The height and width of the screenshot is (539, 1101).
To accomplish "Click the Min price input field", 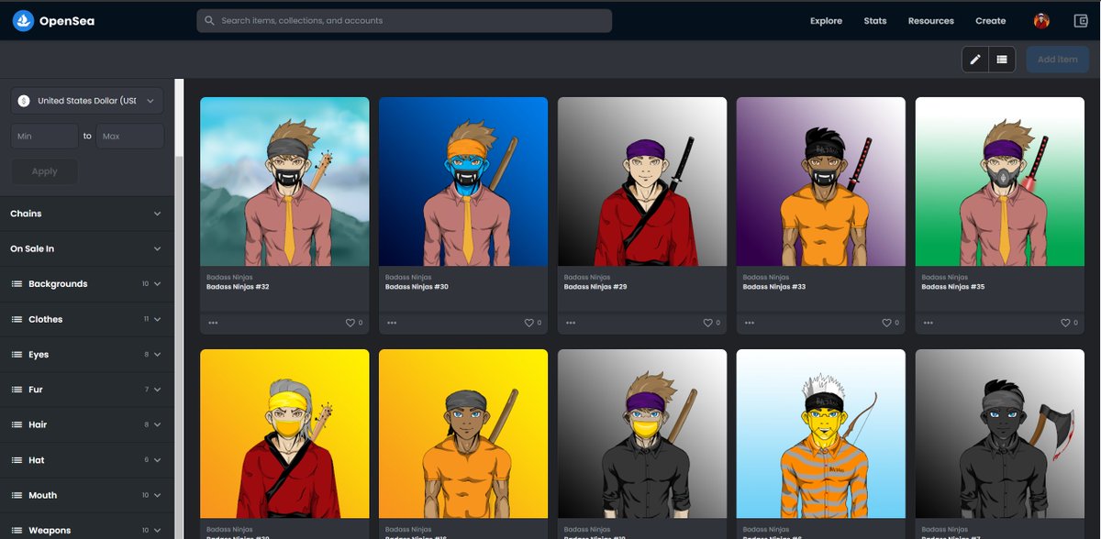I will point(44,135).
